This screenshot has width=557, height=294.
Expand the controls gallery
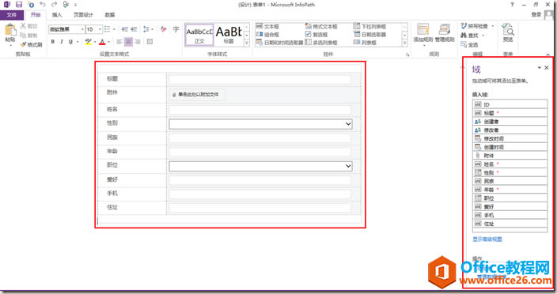[404, 43]
